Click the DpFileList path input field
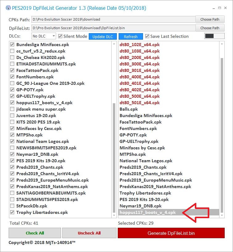This screenshot has height=252, width=233. tap(113, 28)
